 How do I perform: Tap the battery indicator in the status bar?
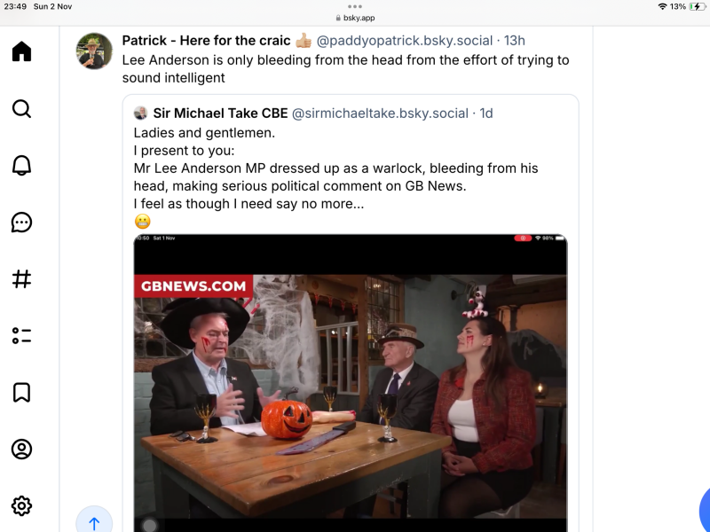tap(697, 6)
